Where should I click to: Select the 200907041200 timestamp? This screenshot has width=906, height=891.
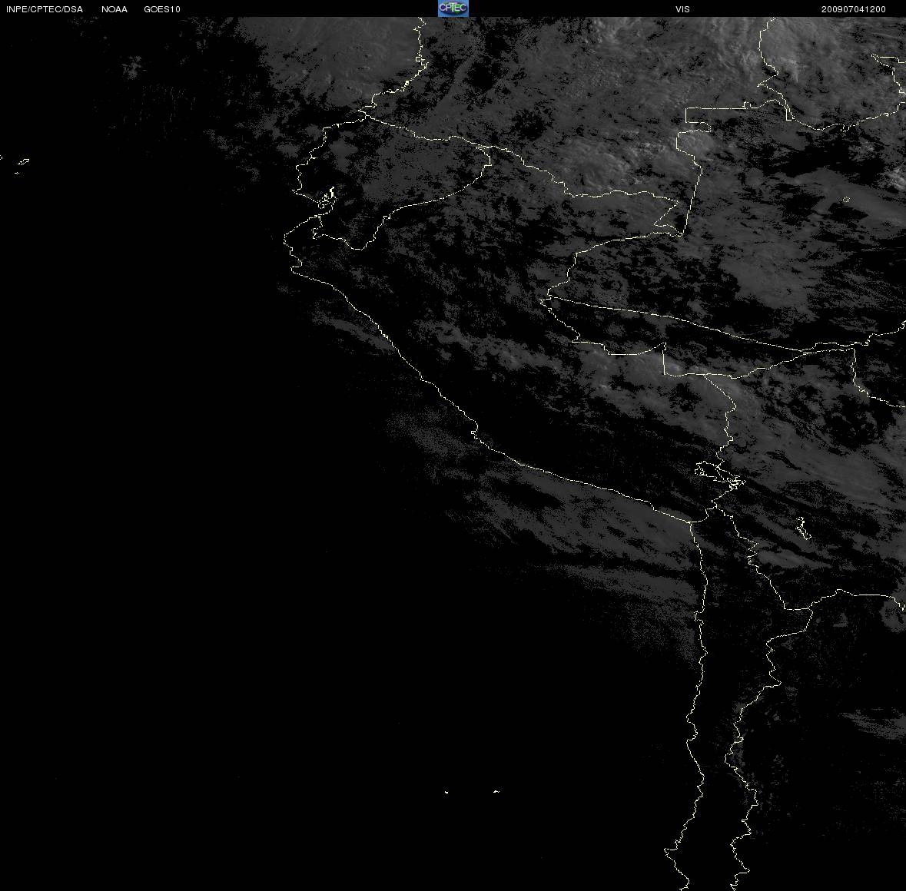pyautogui.click(x=854, y=9)
